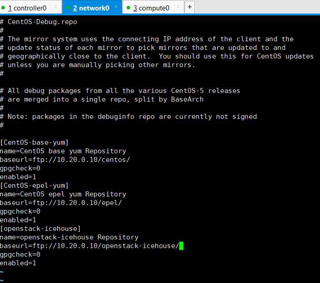Click enabled=1 under CentOS-epel-yum section
This screenshot has width=320, height=283.
coord(18,220)
